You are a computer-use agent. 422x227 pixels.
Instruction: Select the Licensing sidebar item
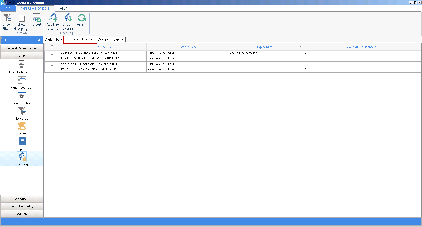point(22,159)
